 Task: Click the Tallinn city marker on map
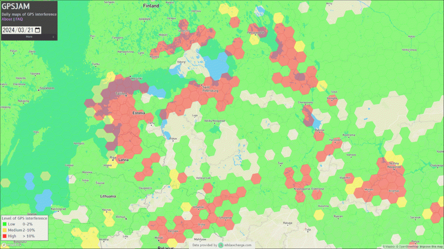click(125, 94)
